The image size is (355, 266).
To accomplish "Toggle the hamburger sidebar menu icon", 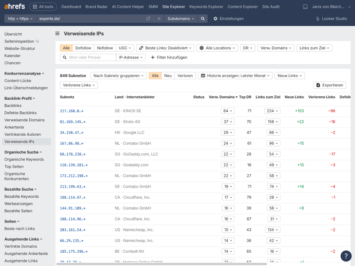I will tap(57, 34).
